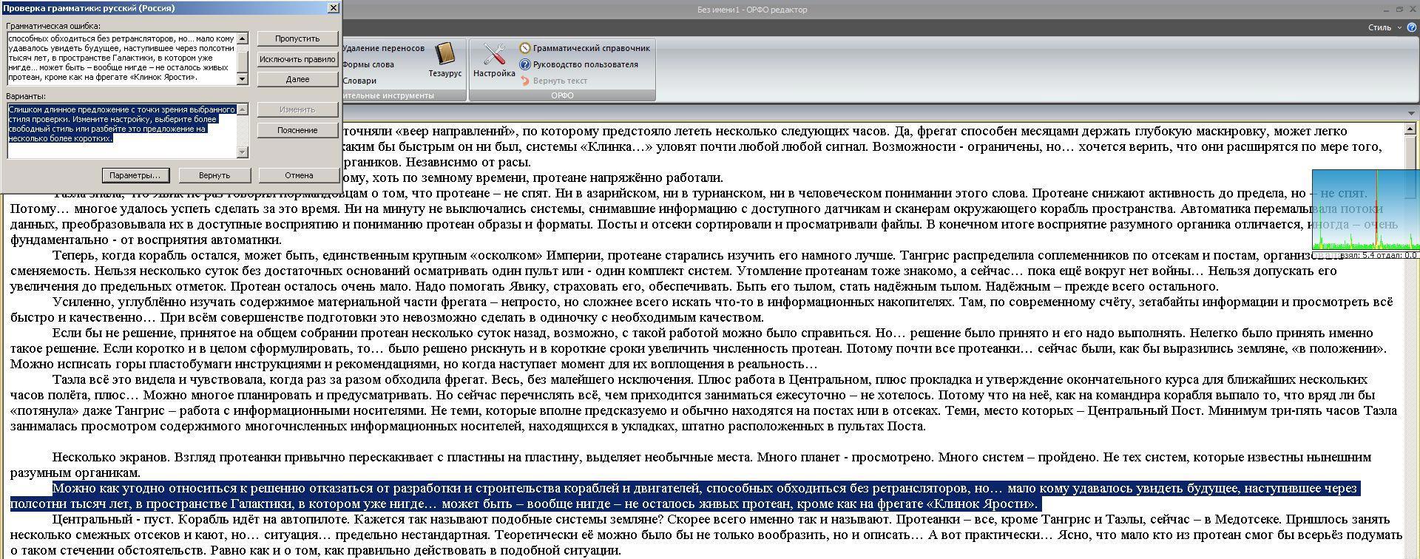Expand the Стиль dropdown
The height and width of the screenshot is (559, 1420).
1384,27
